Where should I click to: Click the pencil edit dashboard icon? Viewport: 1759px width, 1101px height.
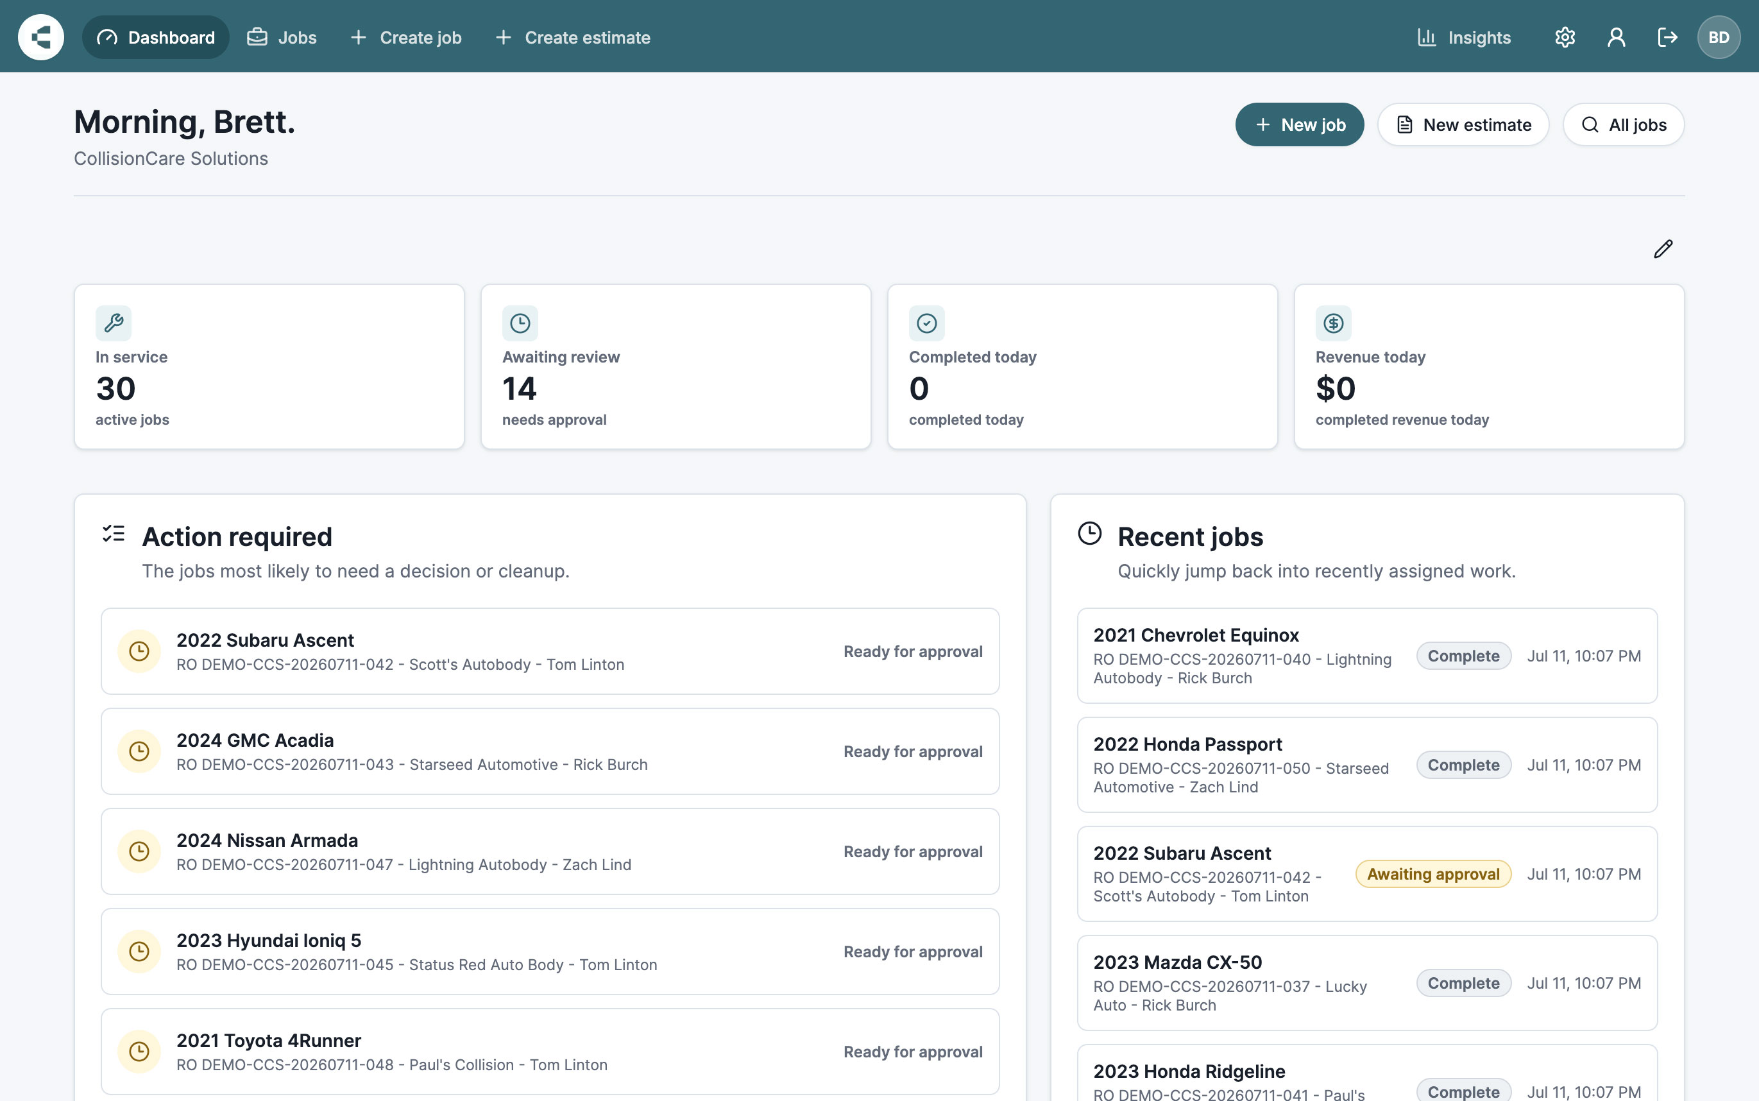tap(1663, 249)
